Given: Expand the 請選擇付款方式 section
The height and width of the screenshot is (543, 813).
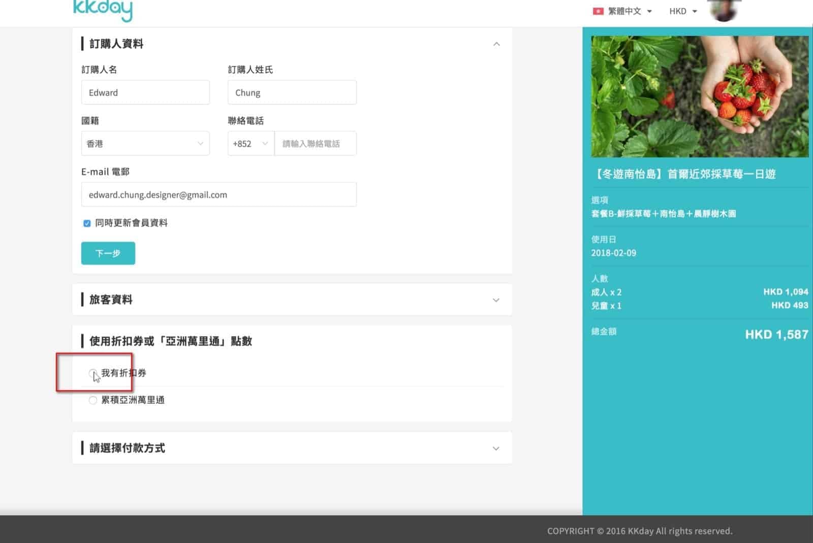Looking at the screenshot, I should point(496,449).
